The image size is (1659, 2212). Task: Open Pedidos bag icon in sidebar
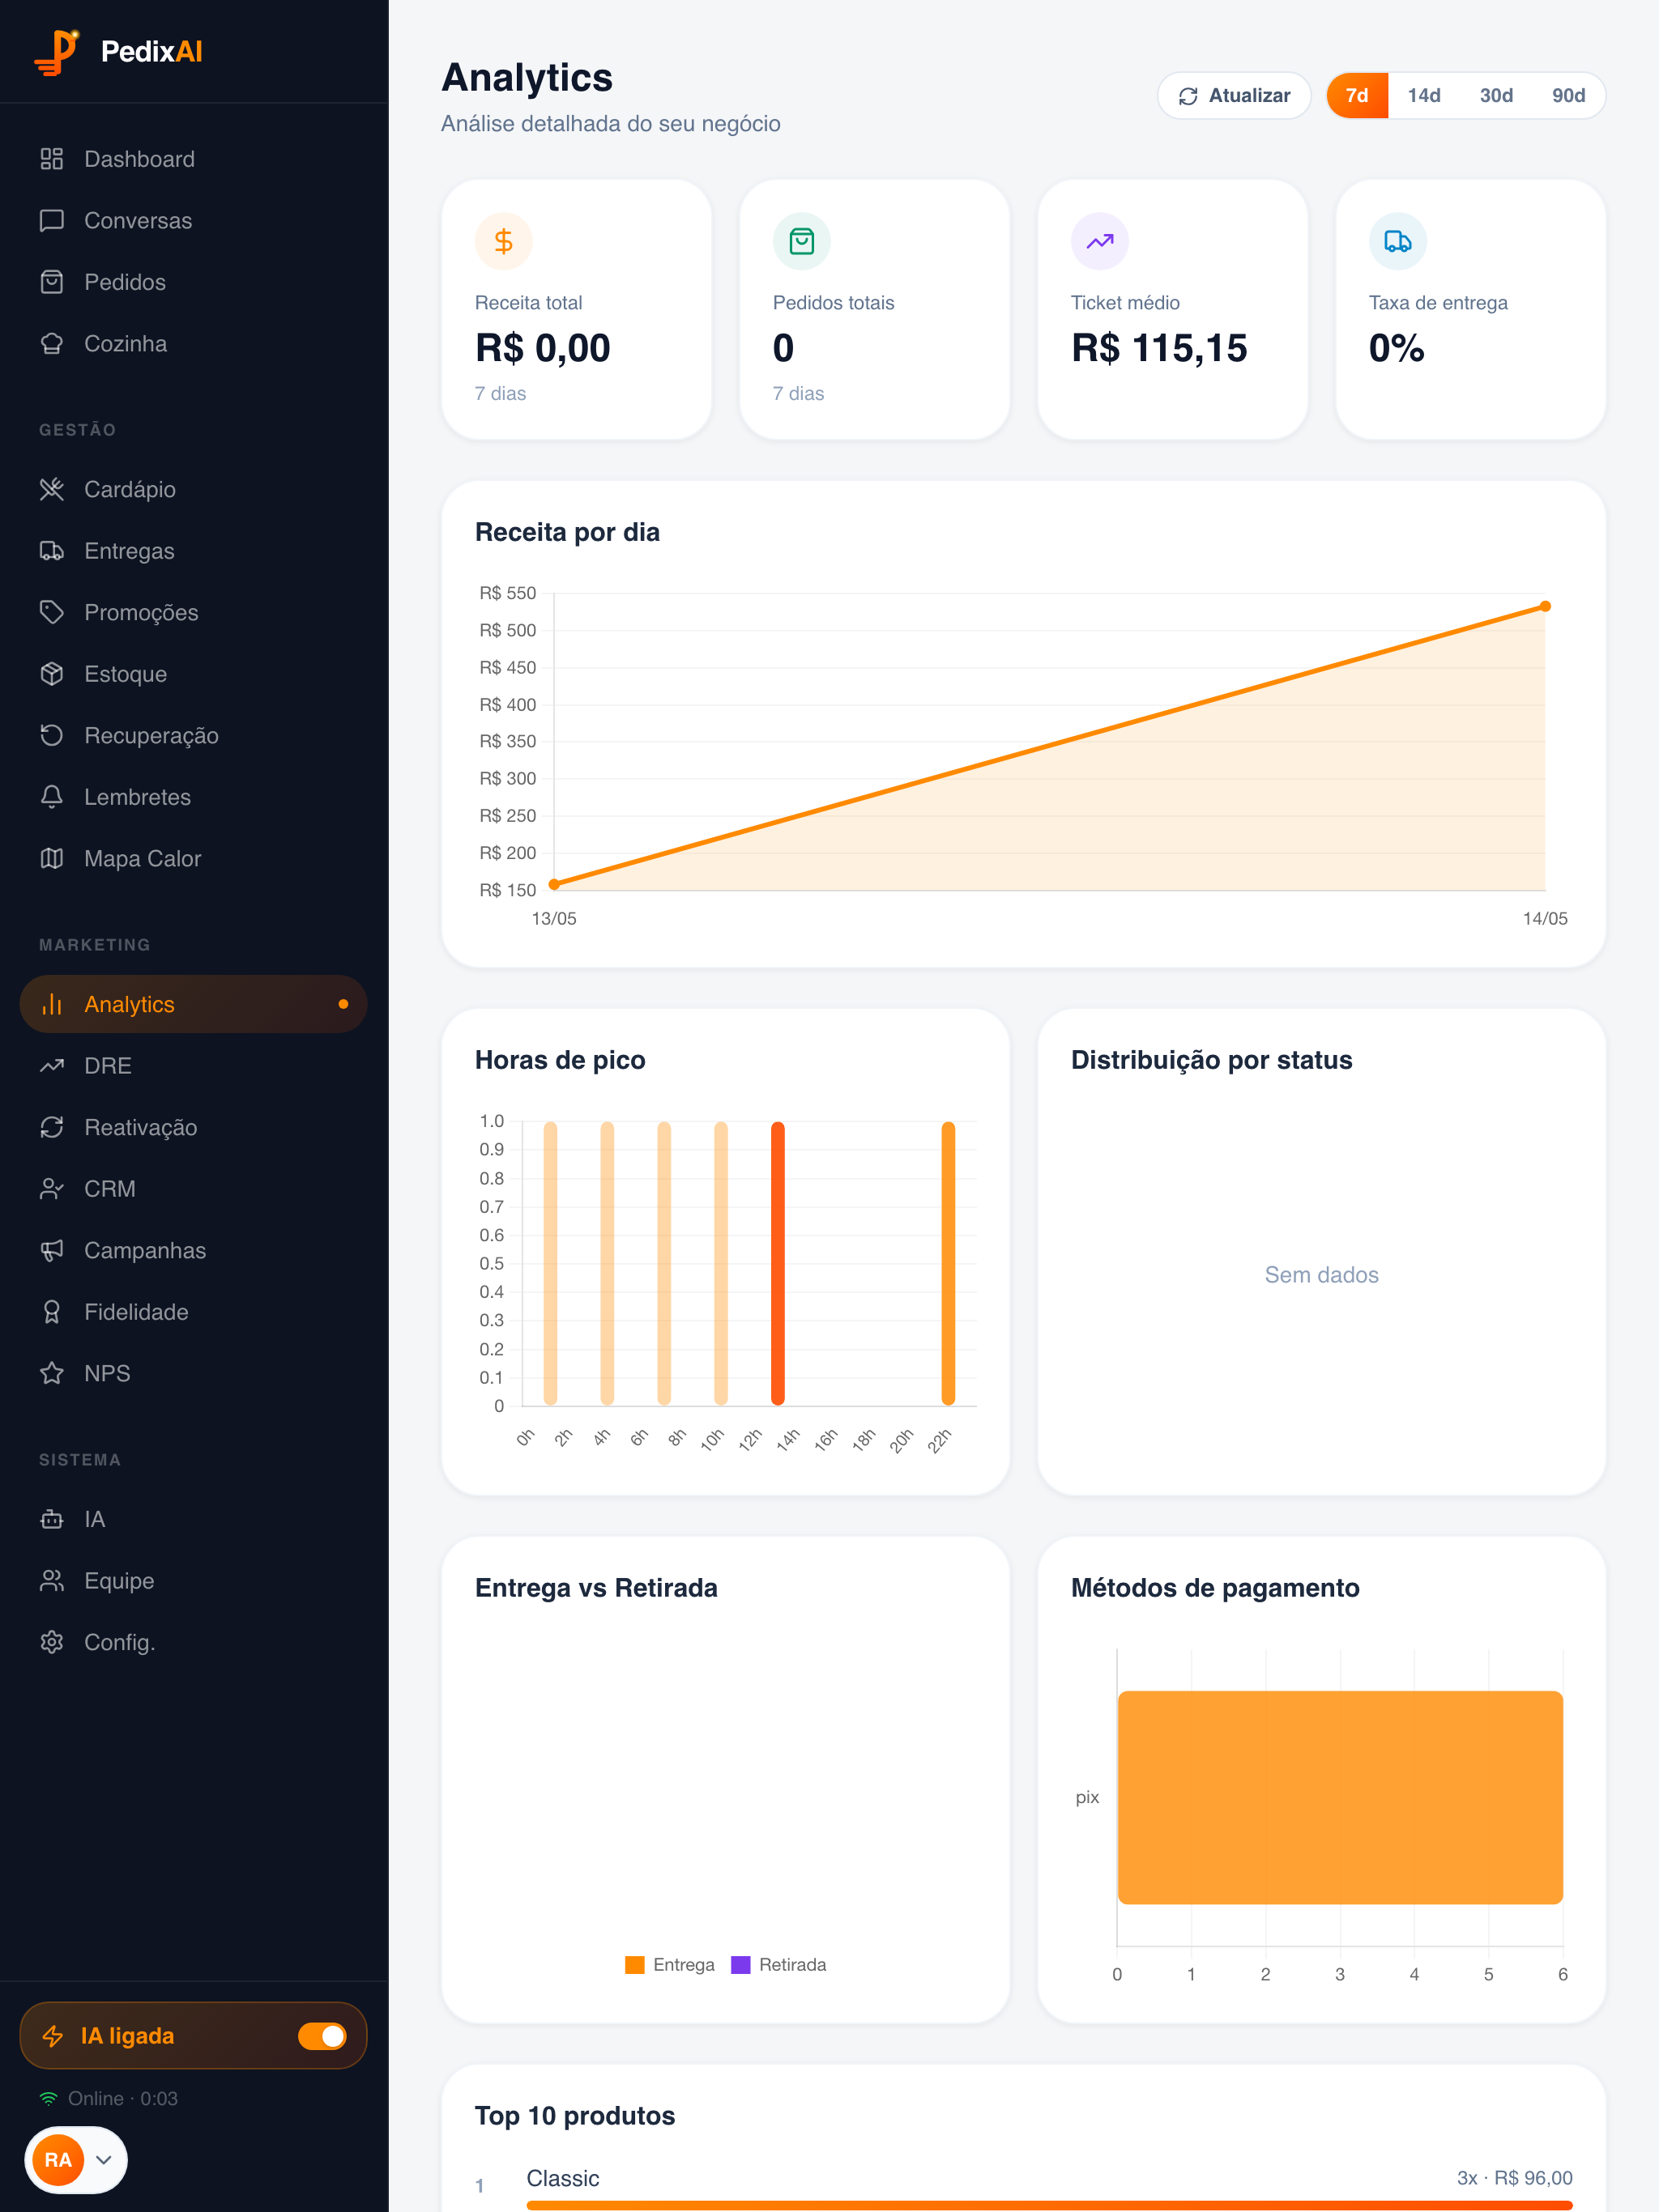[x=52, y=282]
